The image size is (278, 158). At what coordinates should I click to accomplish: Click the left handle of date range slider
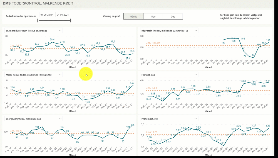pos(38,20)
